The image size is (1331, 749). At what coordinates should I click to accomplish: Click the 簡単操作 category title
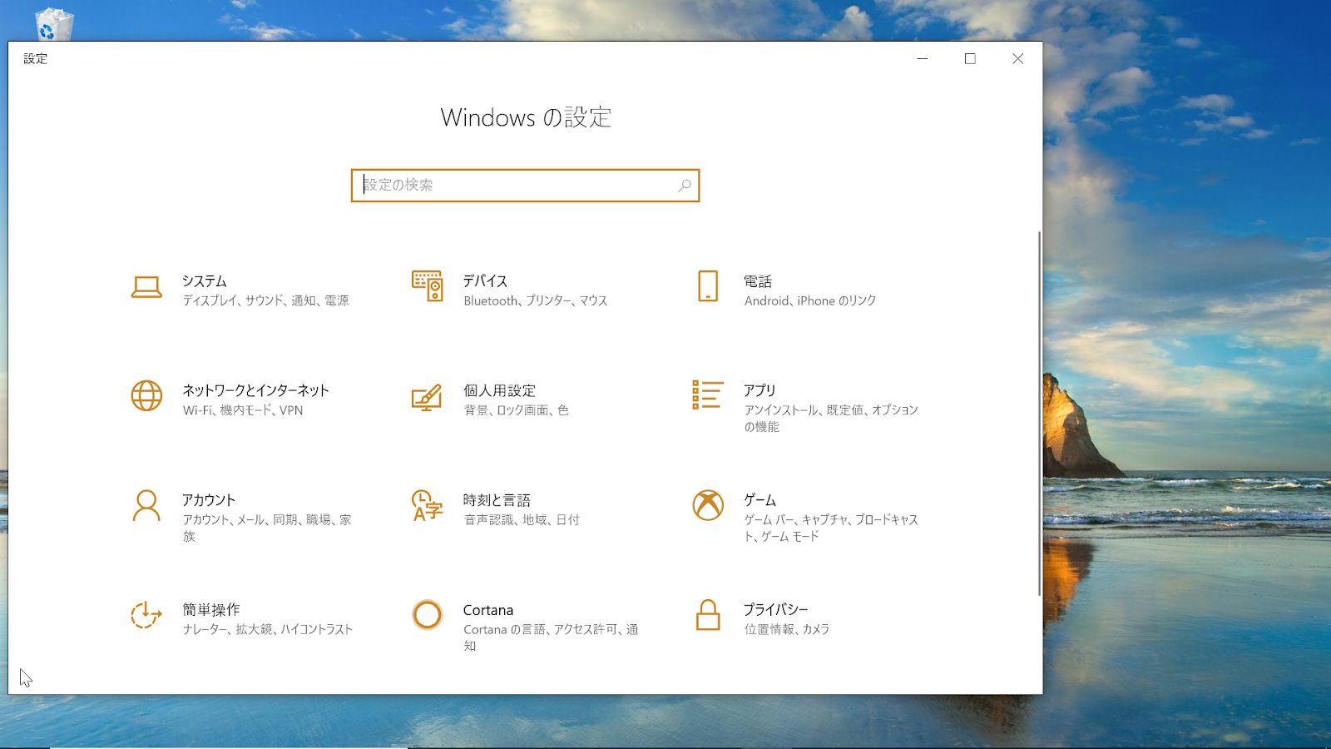211,610
